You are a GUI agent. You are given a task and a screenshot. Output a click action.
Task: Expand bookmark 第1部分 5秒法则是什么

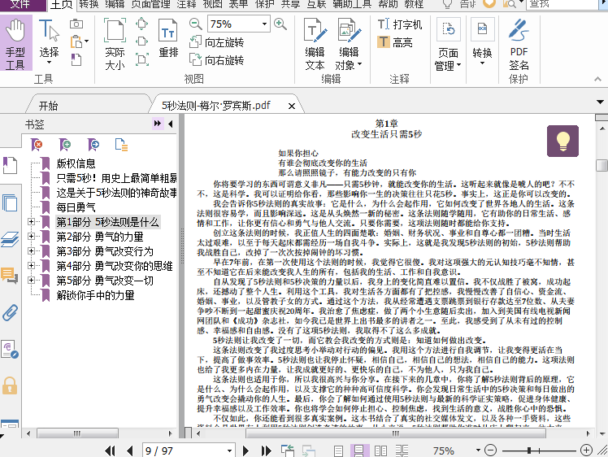pos(32,222)
